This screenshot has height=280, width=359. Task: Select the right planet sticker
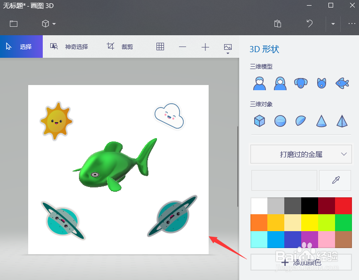(x=172, y=216)
